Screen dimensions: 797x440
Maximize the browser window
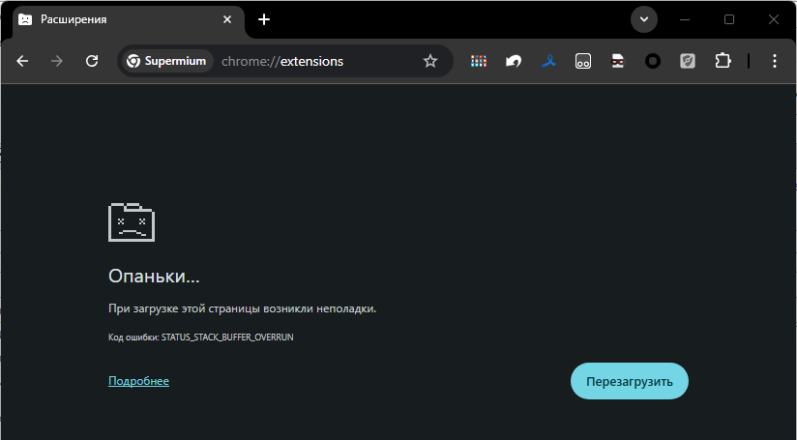coord(729,19)
